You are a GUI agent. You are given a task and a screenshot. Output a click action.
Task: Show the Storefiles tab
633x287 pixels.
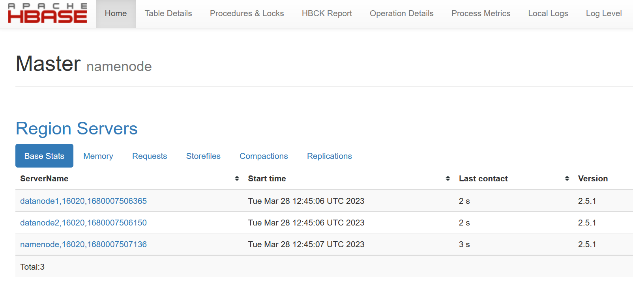pyautogui.click(x=203, y=156)
